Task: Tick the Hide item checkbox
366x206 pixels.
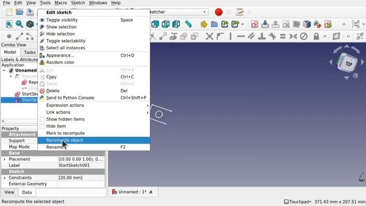Action: click(x=42, y=126)
